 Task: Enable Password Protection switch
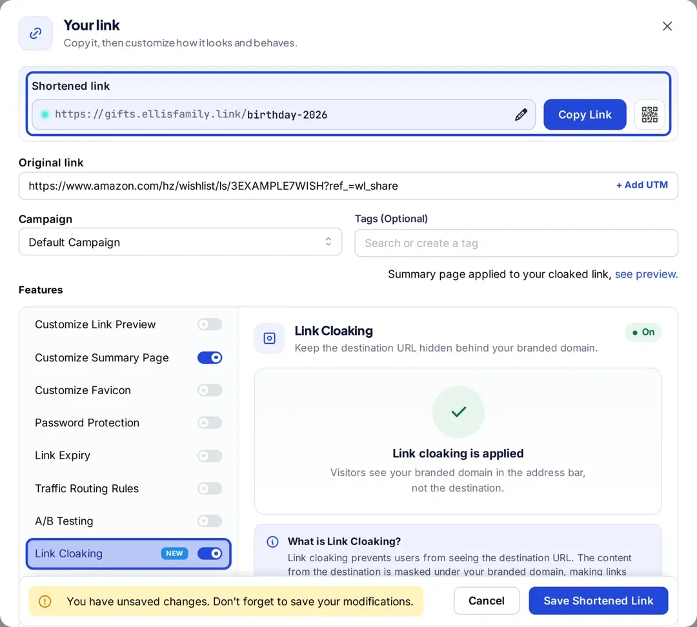210,423
